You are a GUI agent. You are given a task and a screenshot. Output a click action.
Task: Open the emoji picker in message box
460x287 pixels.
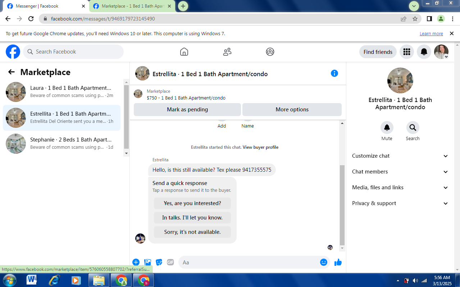tap(324, 262)
